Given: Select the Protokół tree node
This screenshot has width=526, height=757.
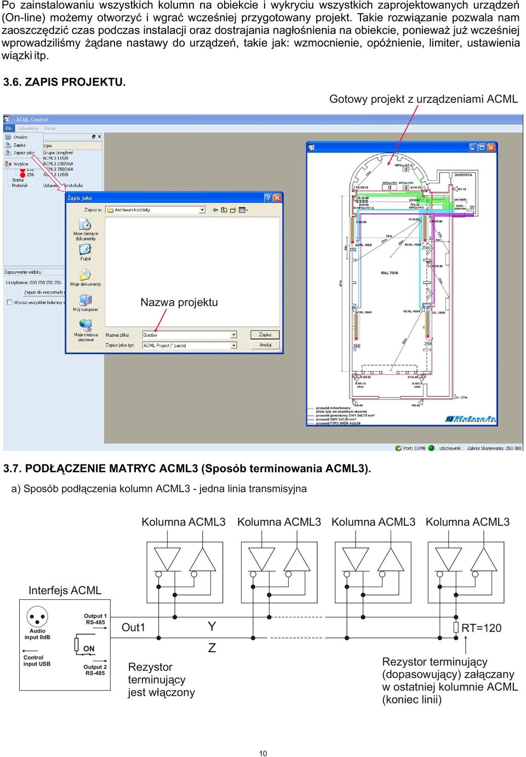Looking at the screenshot, I should 20,185.
